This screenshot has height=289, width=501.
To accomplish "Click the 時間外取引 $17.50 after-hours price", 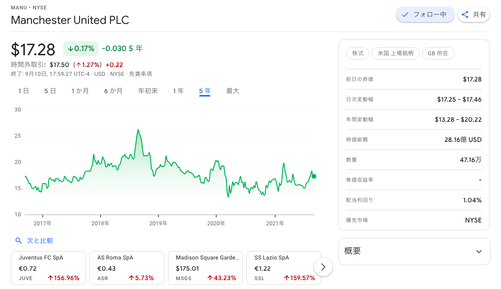I will click(59, 65).
